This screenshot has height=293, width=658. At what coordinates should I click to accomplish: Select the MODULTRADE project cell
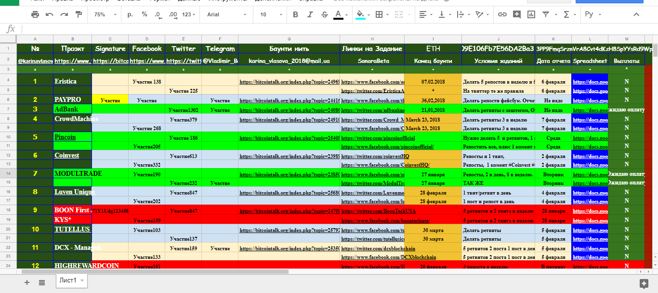click(72, 173)
